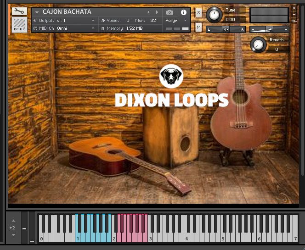Image resolution: width=305 pixels, height=250 pixels.
Task: Click the Dixon Loops dog logo
Action: (171, 77)
